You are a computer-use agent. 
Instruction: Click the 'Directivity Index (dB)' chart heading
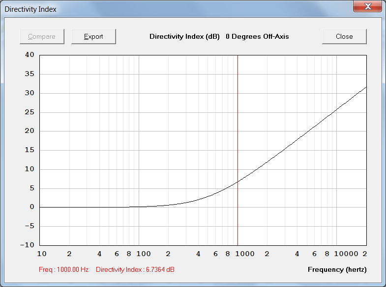click(x=184, y=37)
